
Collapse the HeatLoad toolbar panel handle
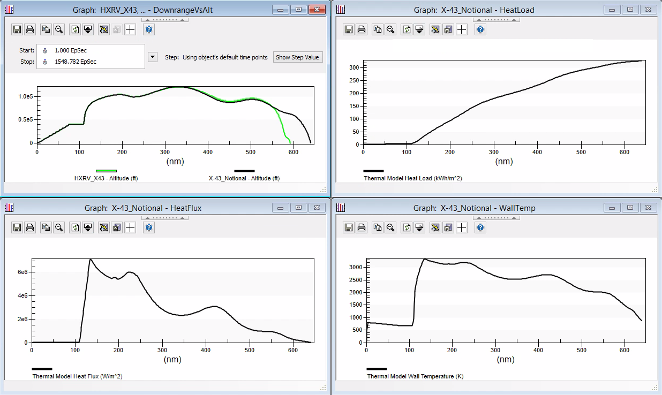coord(496,20)
